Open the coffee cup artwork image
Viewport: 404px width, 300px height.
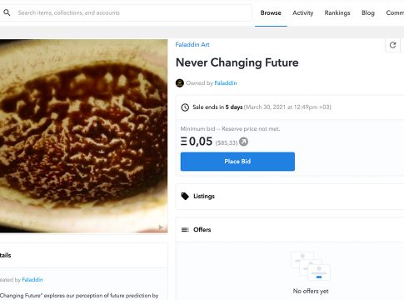pos(83,136)
